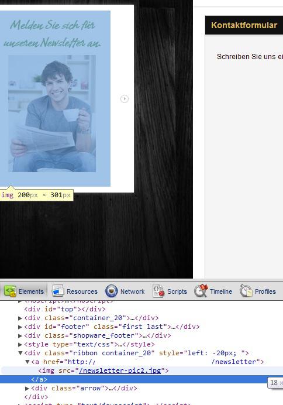This screenshot has width=283, height=405.
Task: Click the 'Melden Sie sich für' headline
Action: [x=53, y=25]
